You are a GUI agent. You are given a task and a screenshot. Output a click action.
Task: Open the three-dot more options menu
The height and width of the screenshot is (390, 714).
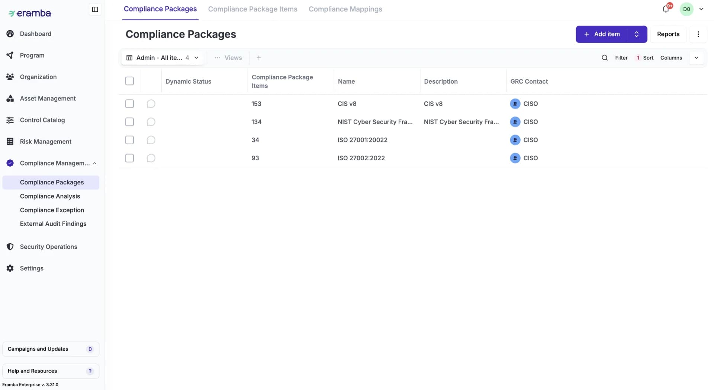click(698, 34)
